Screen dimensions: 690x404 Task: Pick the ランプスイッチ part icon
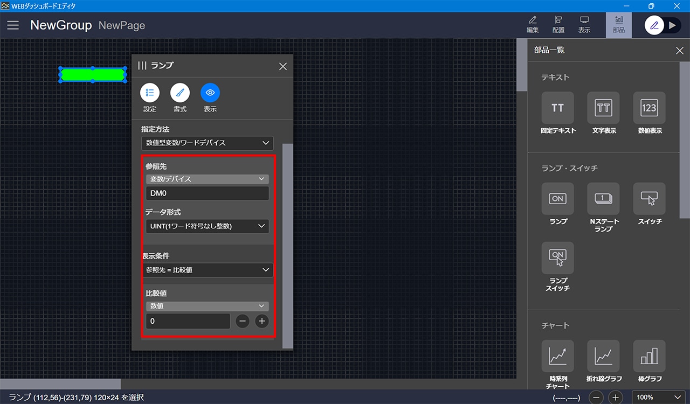pos(557,258)
